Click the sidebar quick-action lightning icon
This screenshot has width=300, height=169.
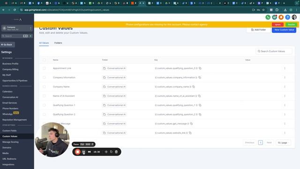tap(30, 36)
